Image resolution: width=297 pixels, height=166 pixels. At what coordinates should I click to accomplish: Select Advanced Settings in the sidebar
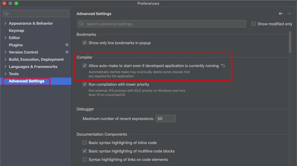click(x=27, y=81)
